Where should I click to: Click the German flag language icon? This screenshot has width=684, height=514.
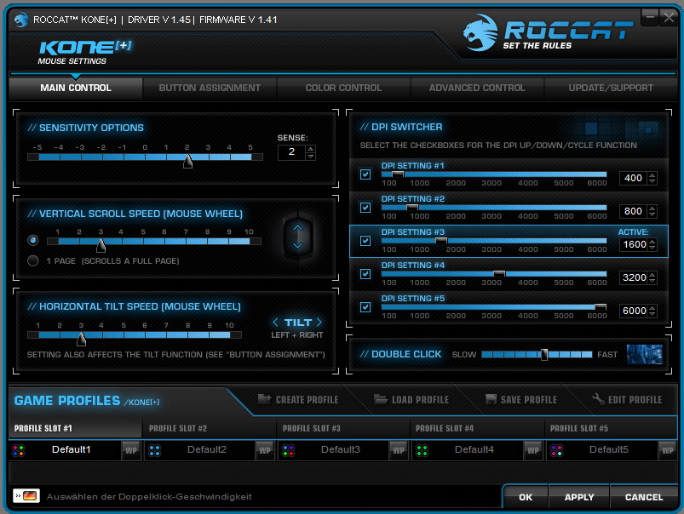pyautogui.click(x=26, y=495)
